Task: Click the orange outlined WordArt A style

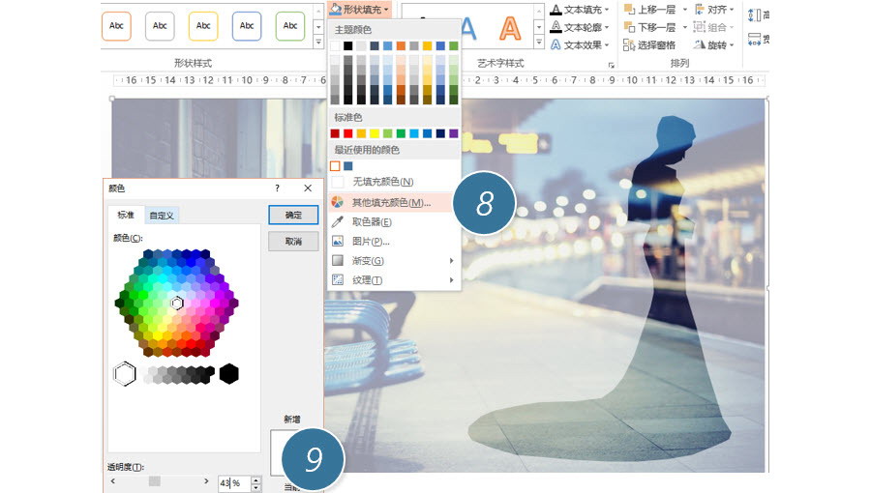Action: (509, 27)
